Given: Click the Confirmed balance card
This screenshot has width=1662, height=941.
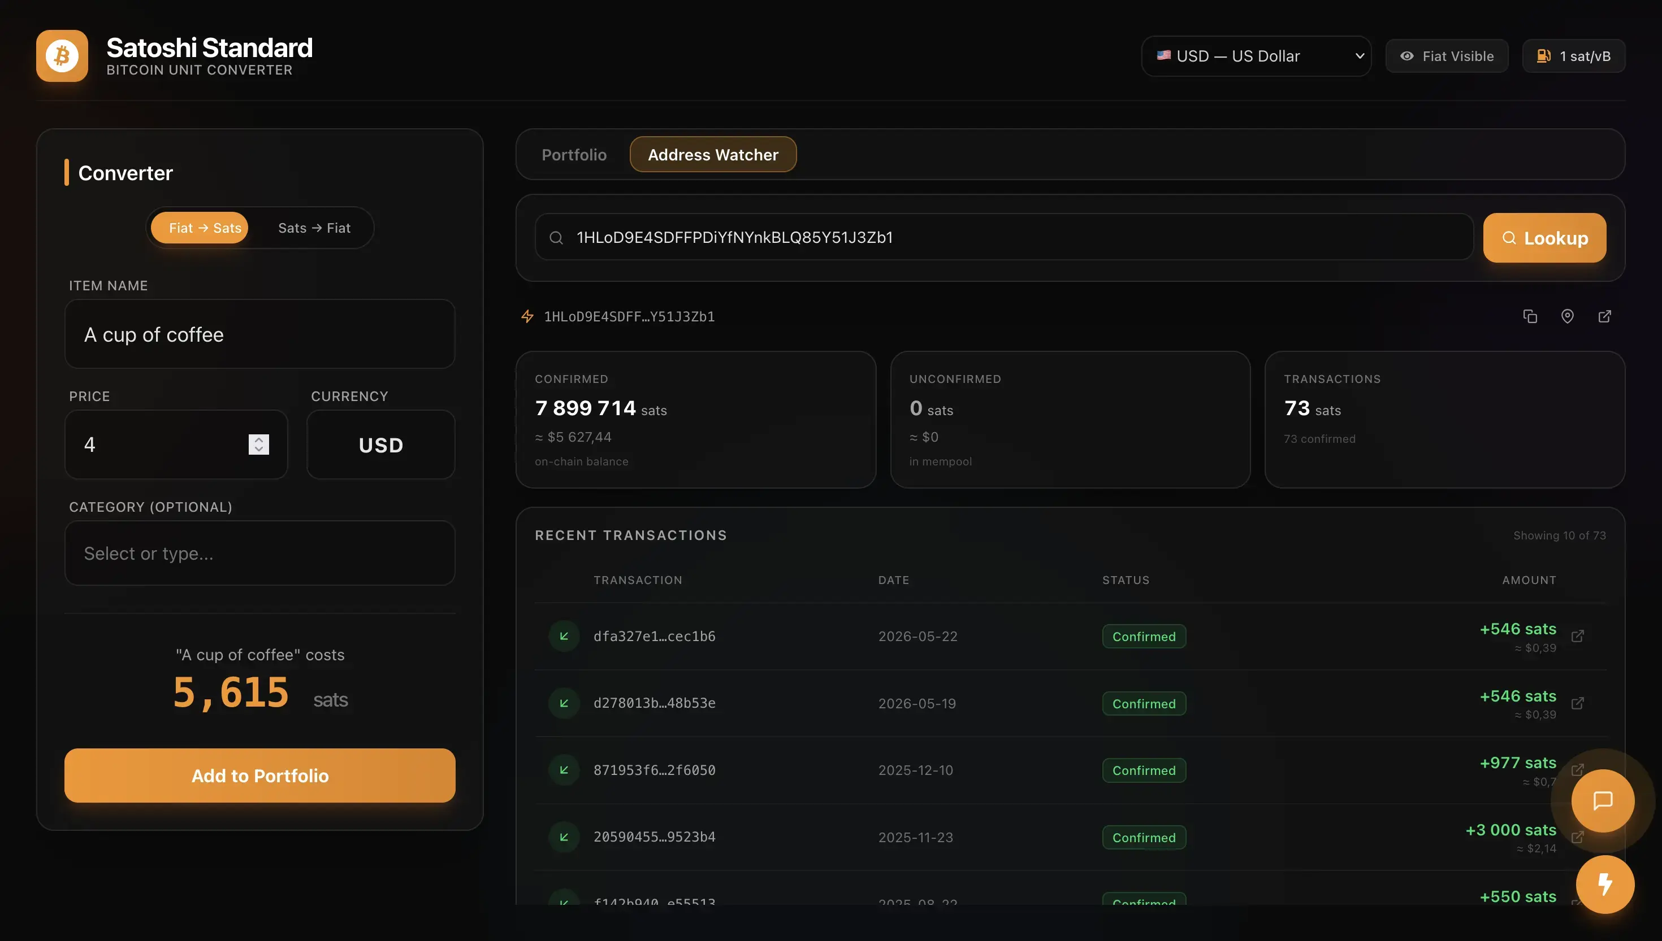Looking at the screenshot, I should pyautogui.click(x=696, y=420).
